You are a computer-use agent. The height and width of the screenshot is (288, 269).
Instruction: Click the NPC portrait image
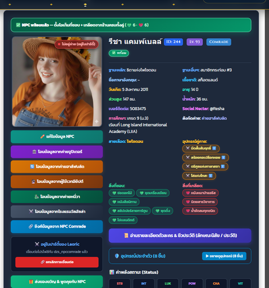pos(57,82)
